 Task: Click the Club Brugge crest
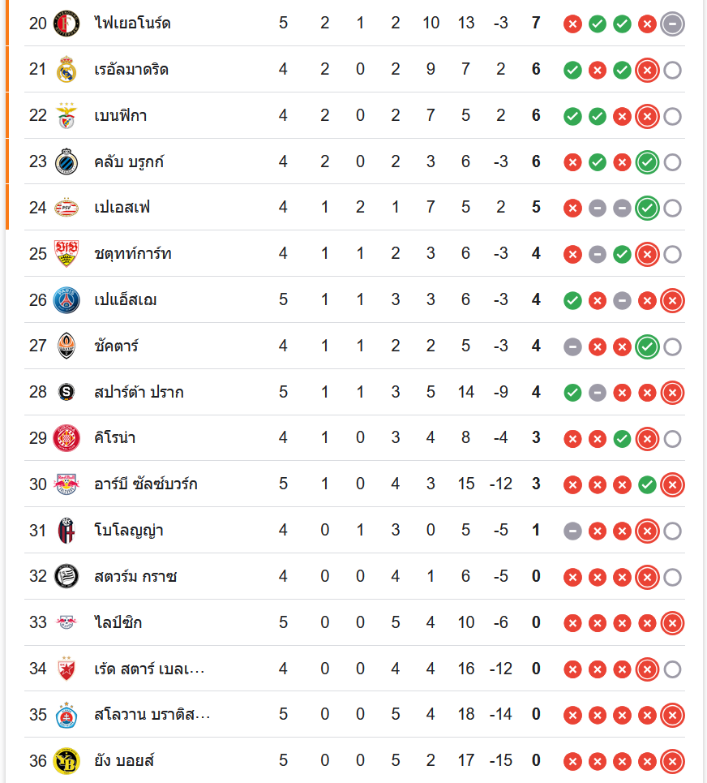[66, 162]
